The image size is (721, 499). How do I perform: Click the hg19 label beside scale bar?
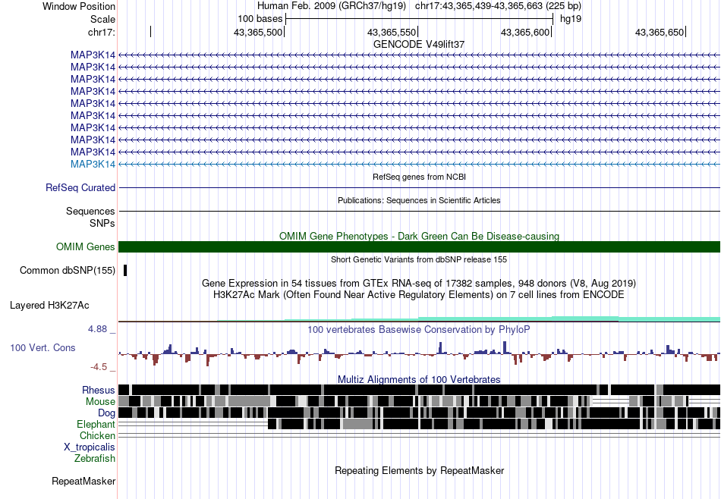571,19
